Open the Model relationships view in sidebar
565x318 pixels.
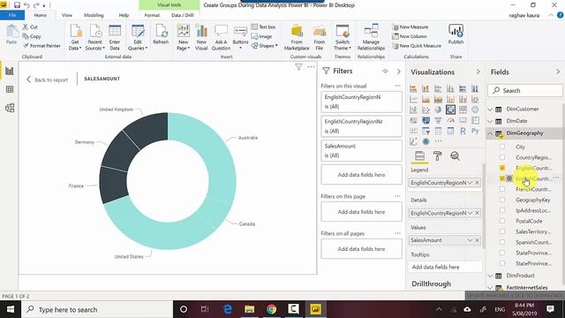click(x=10, y=108)
